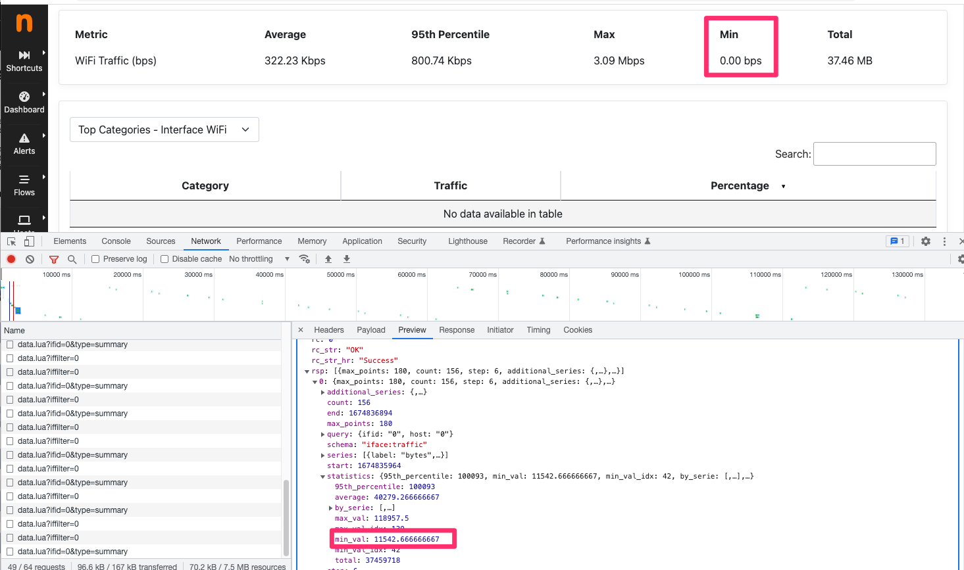Screen dimensions: 964x570
Task: Open the No throttling dropdown
Action: click(257, 258)
